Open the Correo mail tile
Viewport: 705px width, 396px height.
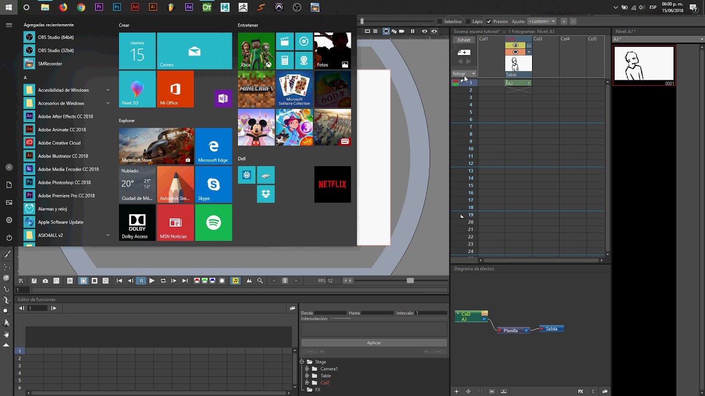tap(194, 51)
